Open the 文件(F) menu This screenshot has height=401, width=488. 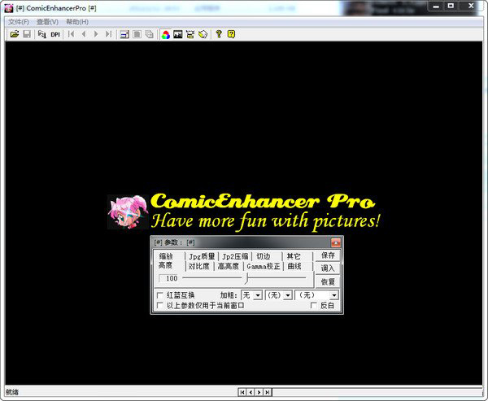18,21
